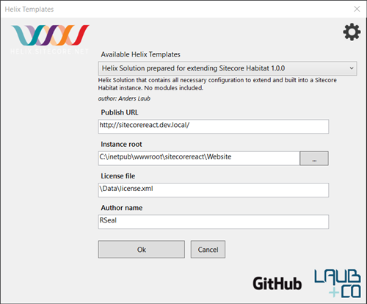The width and height of the screenshot is (367, 304).
Task: Browse for instance root with ellipsis button
Action: [314, 159]
